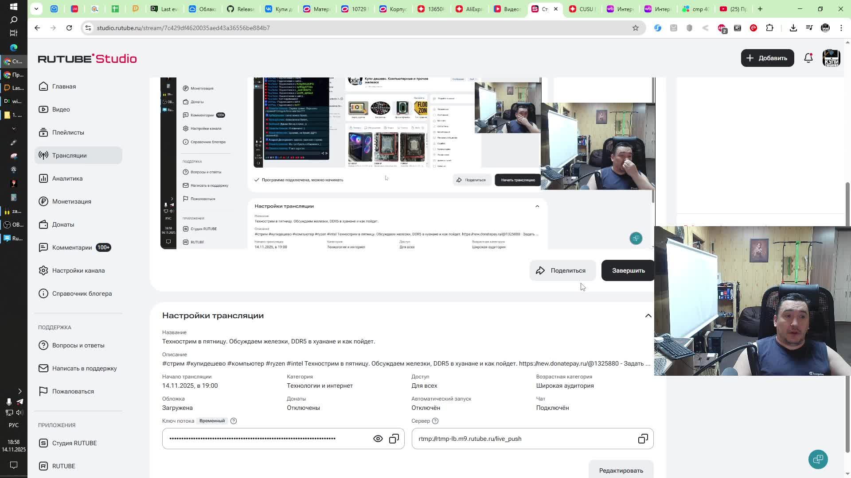Image resolution: width=851 pixels, height=478 pixels.
Task: Open browser downloads icon
Action: (x=793, y=28)
